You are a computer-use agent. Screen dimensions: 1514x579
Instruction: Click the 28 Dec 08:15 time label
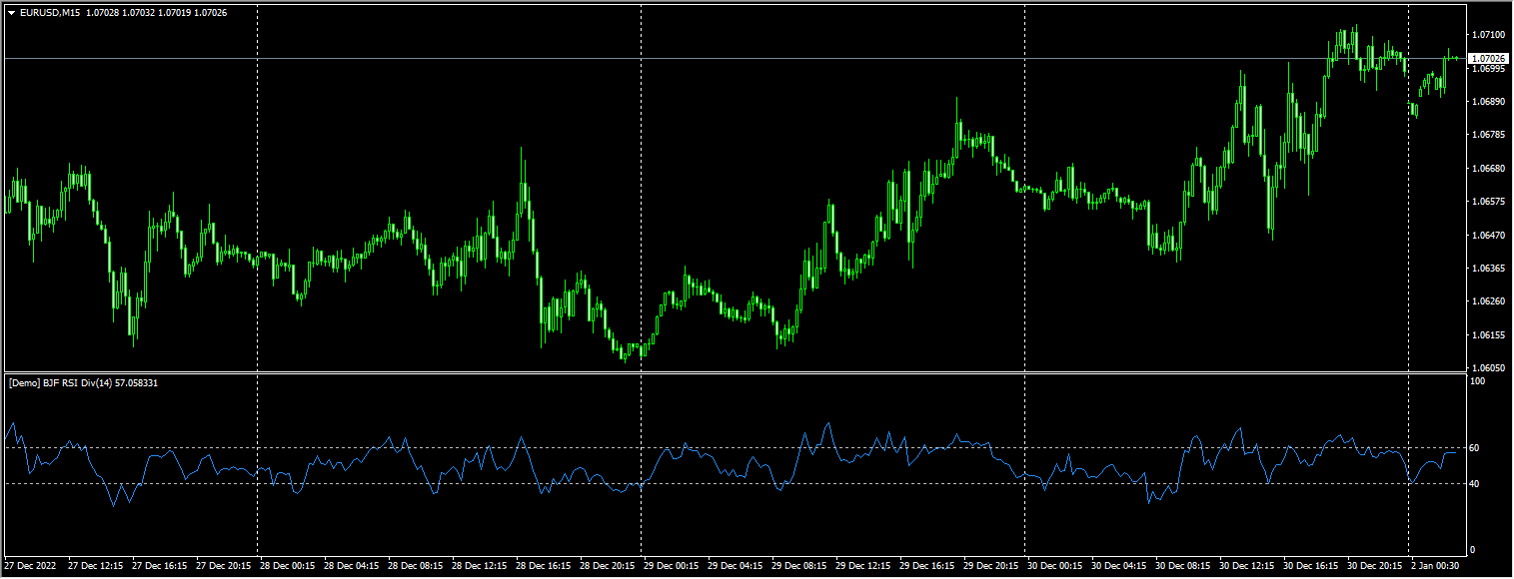point(416,566)
